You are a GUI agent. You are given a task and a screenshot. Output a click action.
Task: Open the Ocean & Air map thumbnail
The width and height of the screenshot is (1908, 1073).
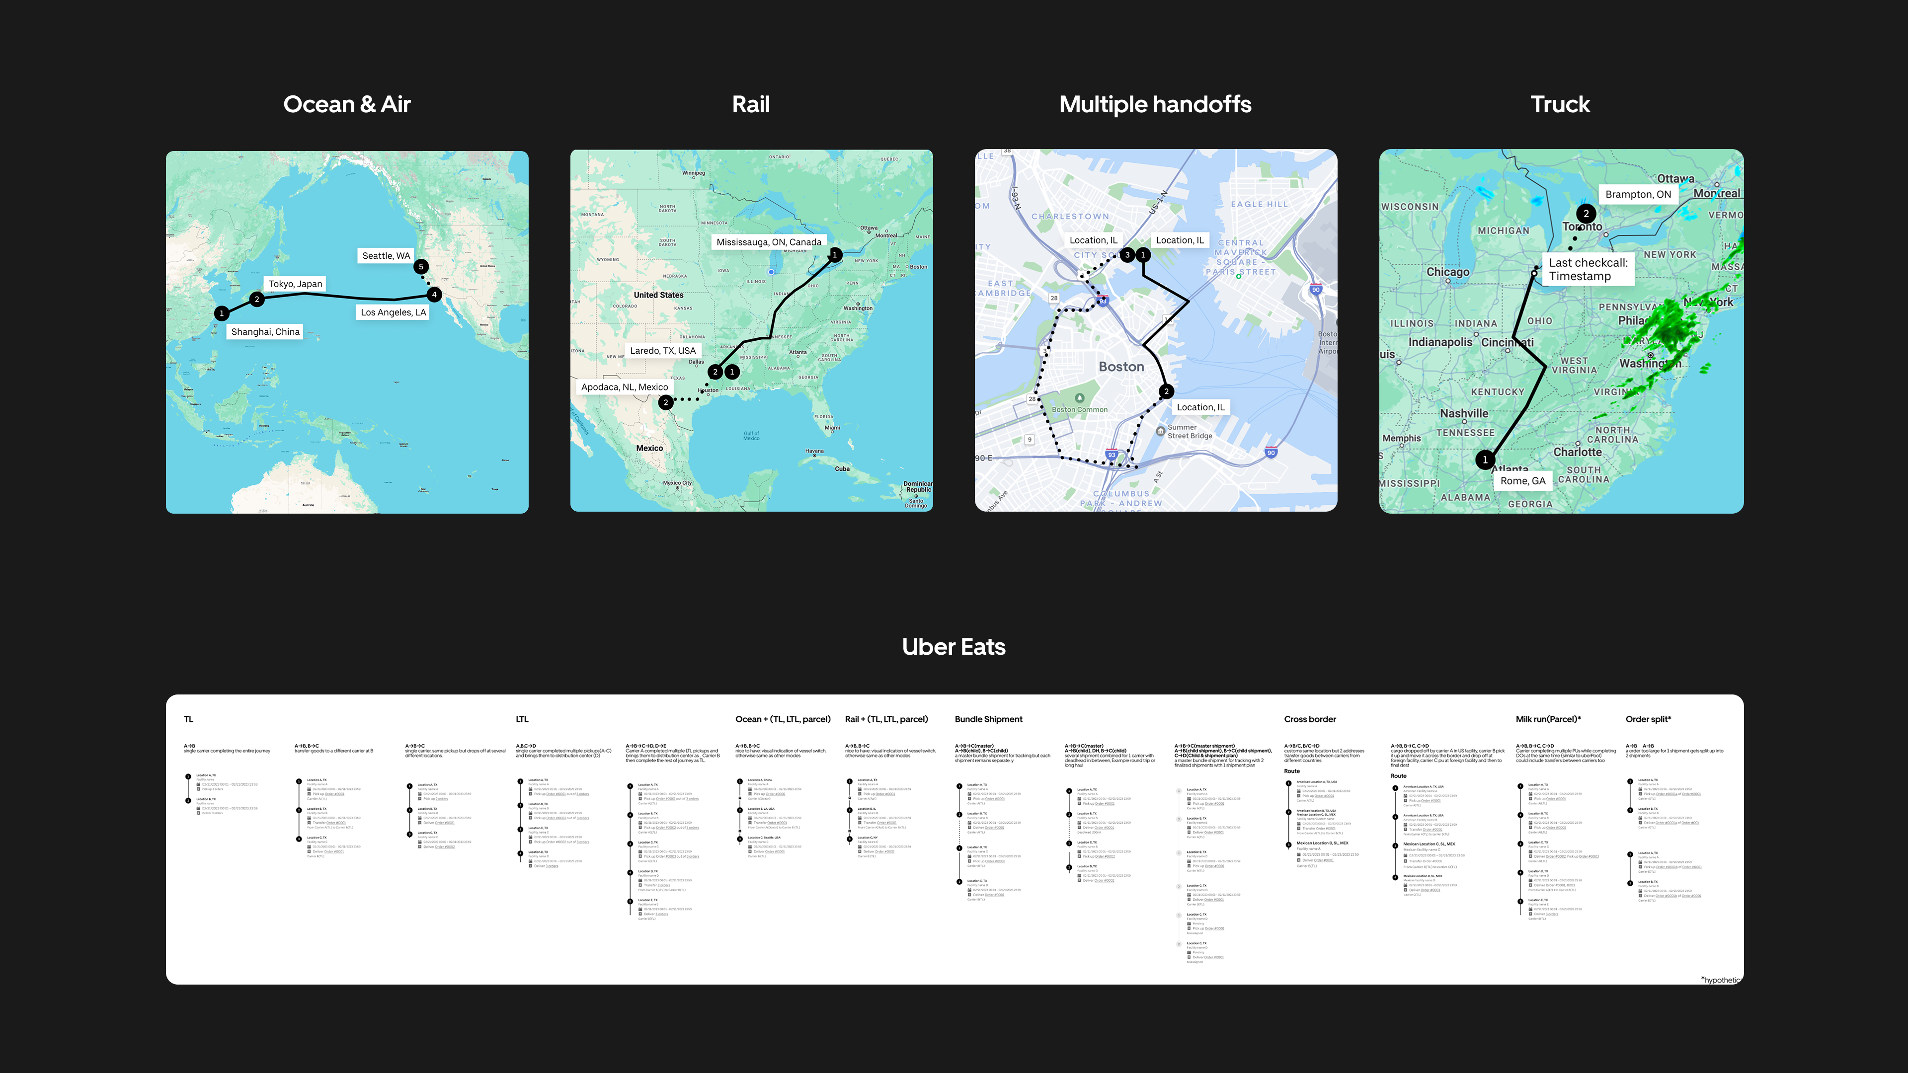tap(347, 332)
